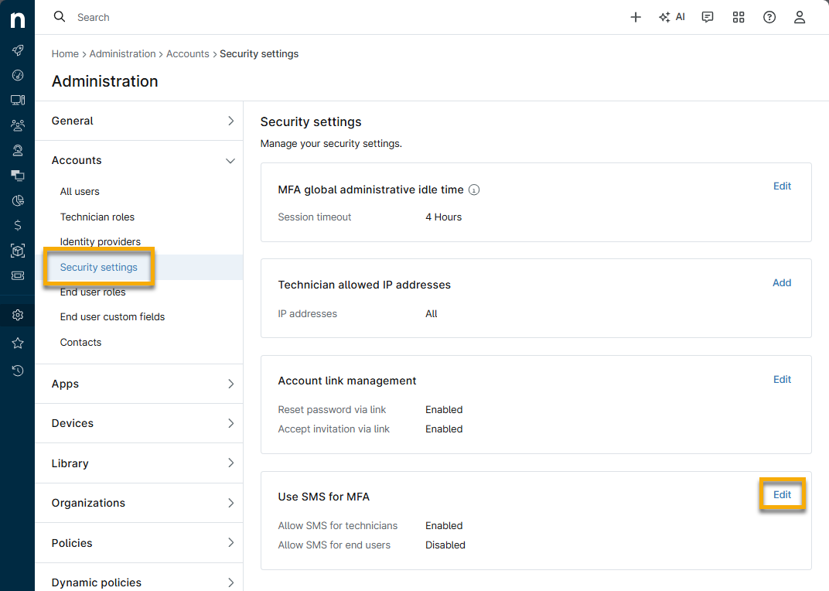Add technician allowed IP addresses
The image size is (829, 591).
(782, 283)
